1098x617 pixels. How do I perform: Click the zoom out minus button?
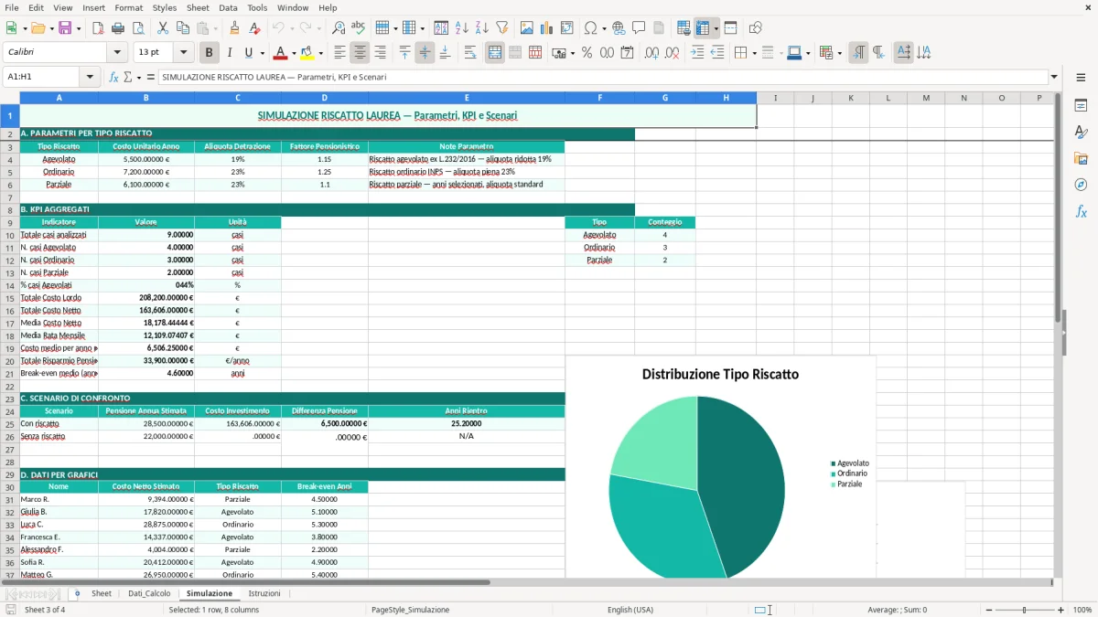pos(990,610)
